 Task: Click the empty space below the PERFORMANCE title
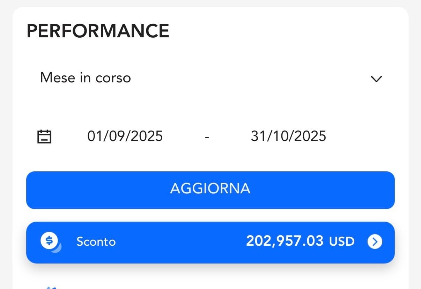[209, 52]
